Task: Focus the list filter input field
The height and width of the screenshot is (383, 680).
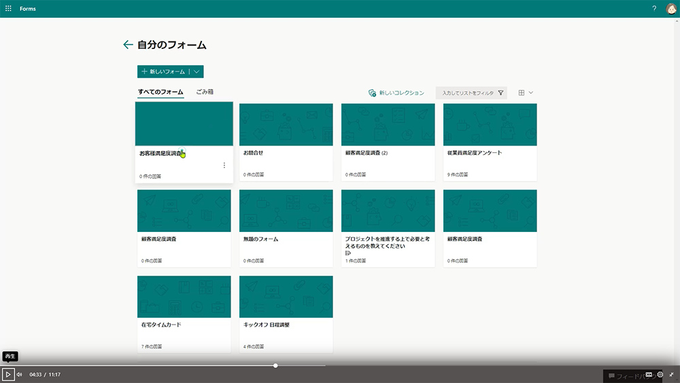Action: [467, 93]
